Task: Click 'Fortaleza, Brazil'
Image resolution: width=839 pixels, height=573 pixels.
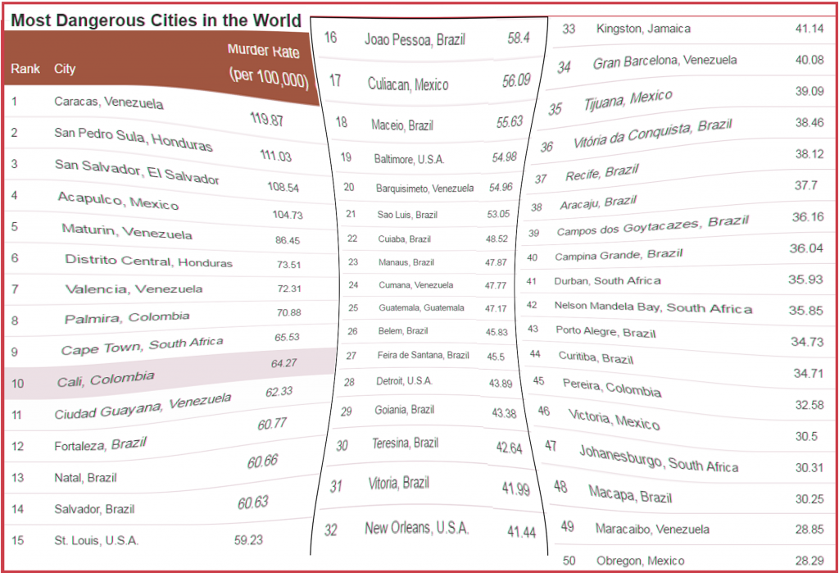Action: 100,444
